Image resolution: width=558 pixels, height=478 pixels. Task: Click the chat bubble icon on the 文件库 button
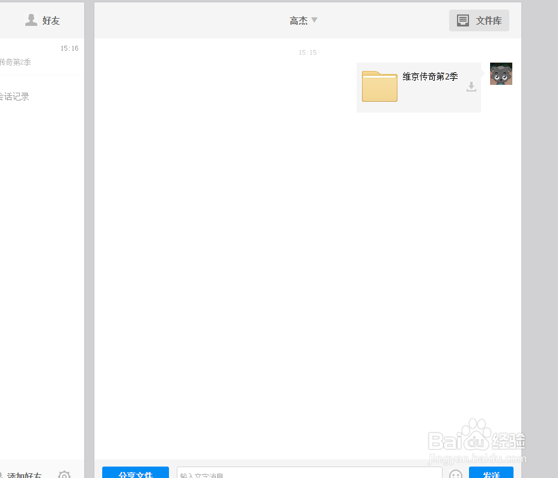point(462,20)
